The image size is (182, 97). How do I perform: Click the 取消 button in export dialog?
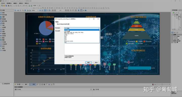[96, 63]
